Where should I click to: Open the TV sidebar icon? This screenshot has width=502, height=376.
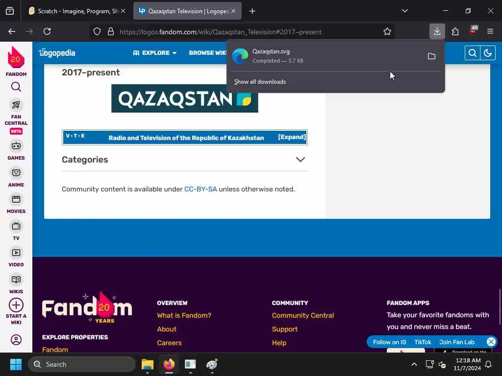tap(16, 226)
